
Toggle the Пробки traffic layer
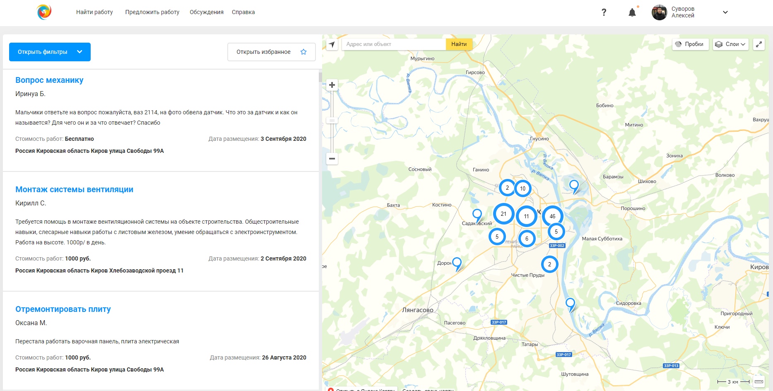pyautogui.click(x=690, y=44)
